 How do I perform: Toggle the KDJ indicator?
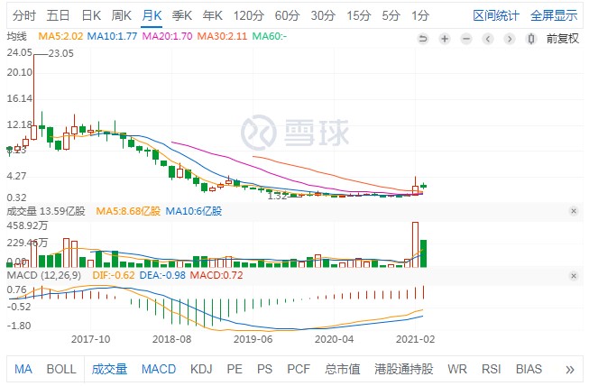(x=199, y=369)
